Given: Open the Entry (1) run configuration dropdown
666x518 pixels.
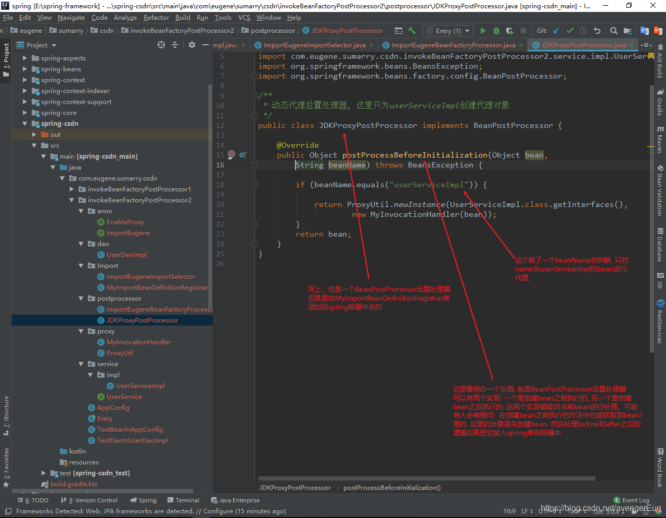Looking at the screenshot, I should coord(447,31).
